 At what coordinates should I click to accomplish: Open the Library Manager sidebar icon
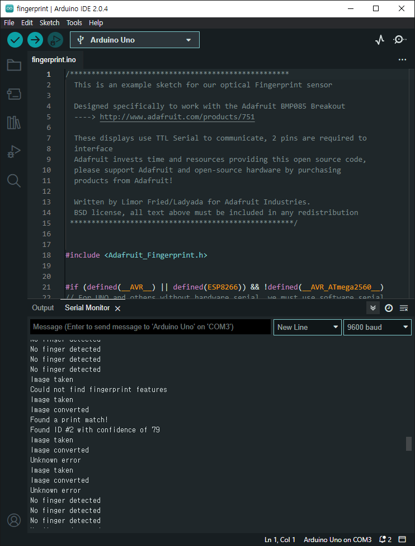(x=14, y=123)
